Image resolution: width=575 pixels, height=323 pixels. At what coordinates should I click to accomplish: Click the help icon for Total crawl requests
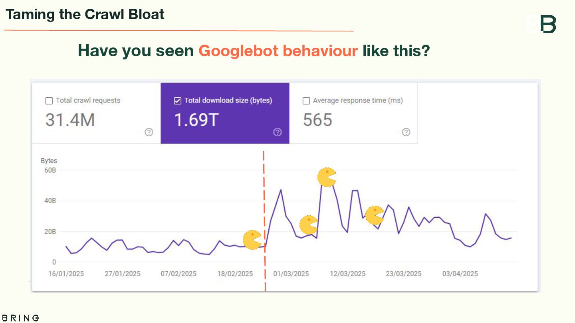(x=149, y=132)
